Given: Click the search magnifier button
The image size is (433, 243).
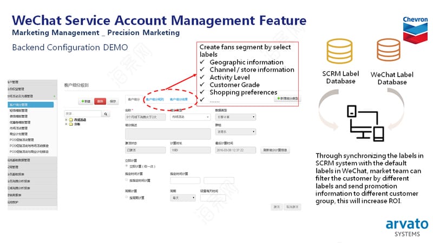Looking at the screenshot, I should 106,114.
